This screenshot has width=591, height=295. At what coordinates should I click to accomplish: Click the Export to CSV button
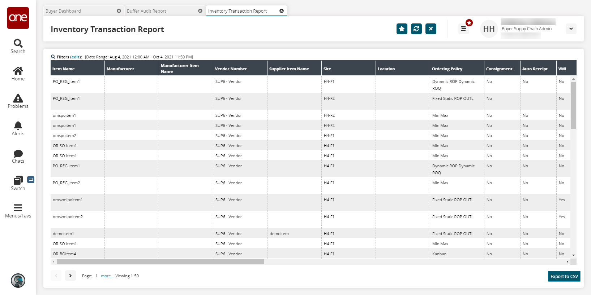[x=564, y=276]
